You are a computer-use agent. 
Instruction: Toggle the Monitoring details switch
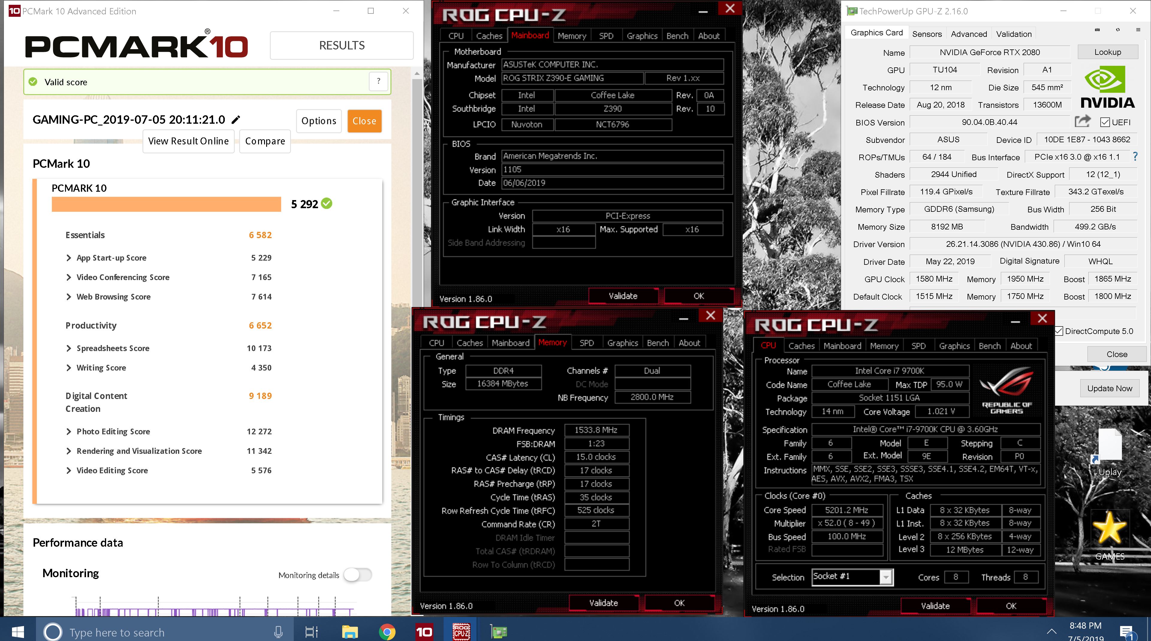coord(358,575)
